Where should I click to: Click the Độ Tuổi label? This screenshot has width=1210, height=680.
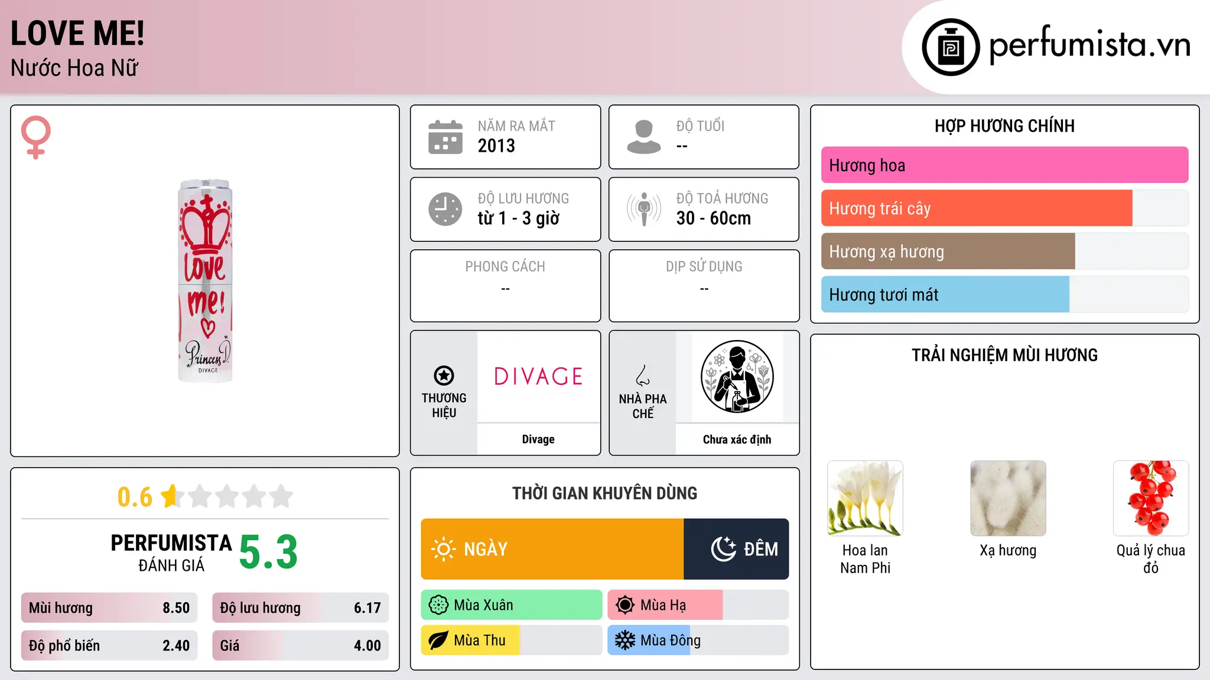[x=700, y=126]
